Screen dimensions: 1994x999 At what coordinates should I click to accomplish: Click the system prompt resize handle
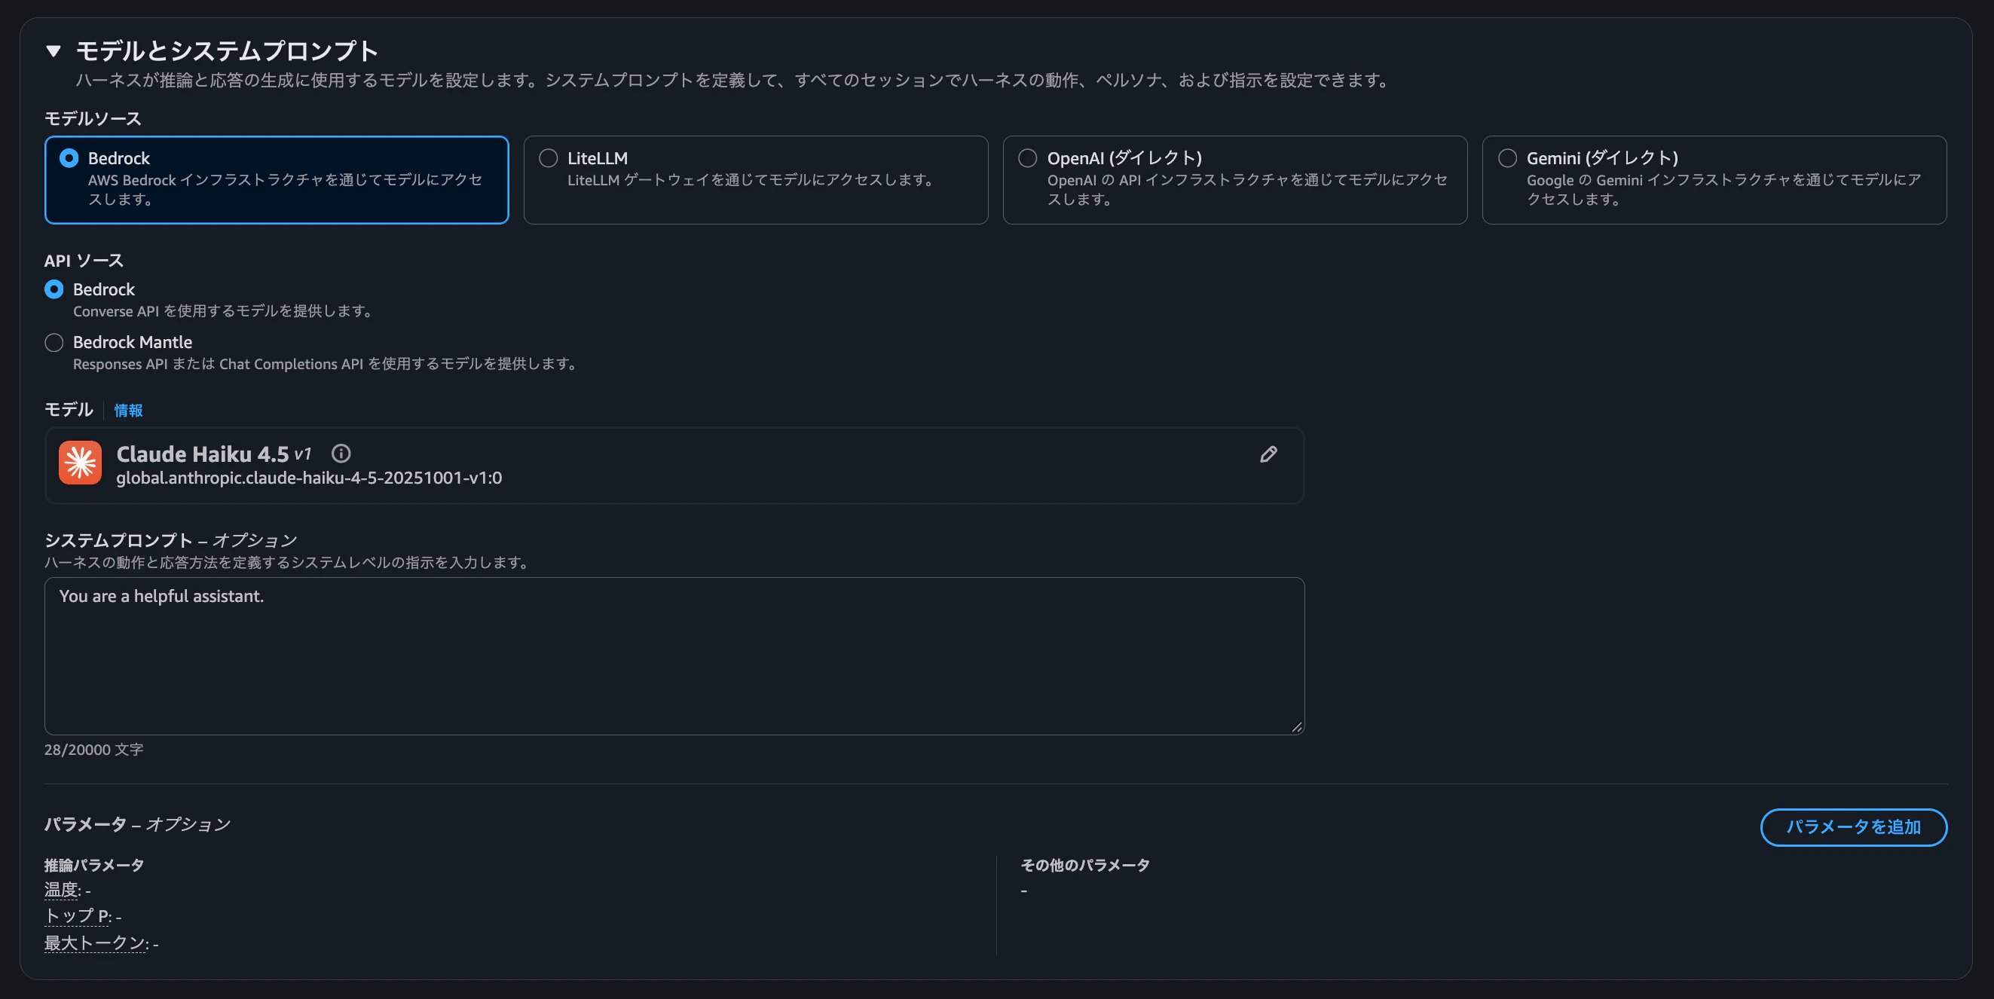pos(1297,726)
